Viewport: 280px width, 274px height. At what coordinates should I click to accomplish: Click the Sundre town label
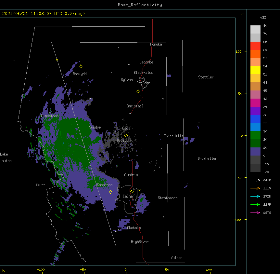click(95, 127)
